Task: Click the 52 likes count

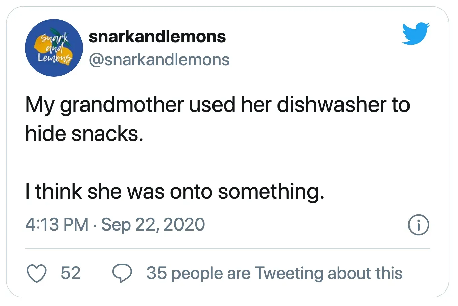Action: 71,273
